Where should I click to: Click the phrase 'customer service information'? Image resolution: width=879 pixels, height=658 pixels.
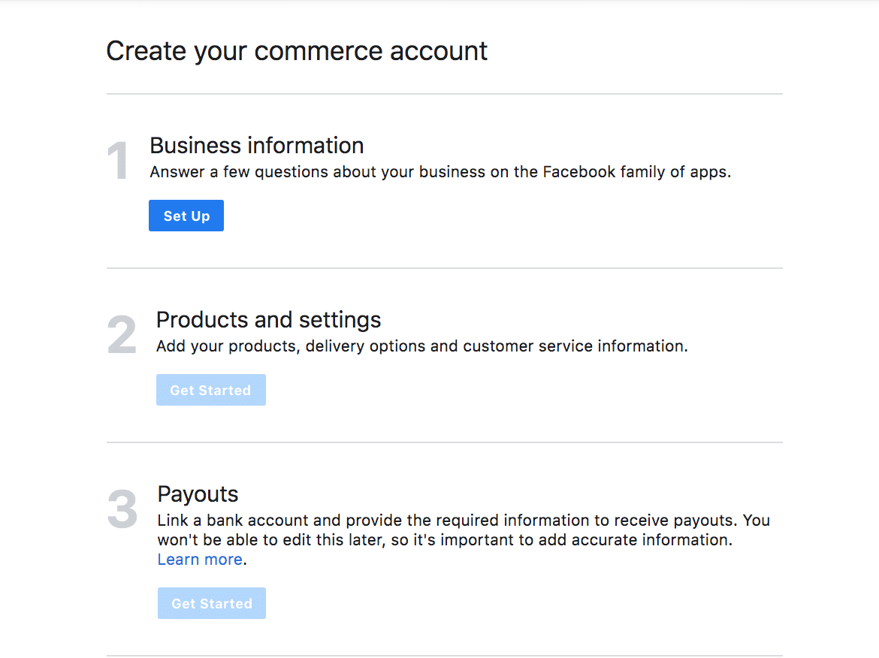point(574,346)
